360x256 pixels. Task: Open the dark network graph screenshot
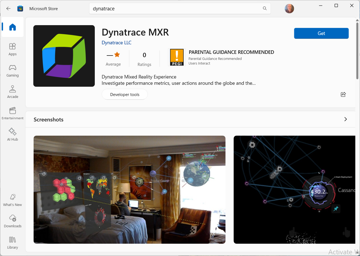(294, 190)
